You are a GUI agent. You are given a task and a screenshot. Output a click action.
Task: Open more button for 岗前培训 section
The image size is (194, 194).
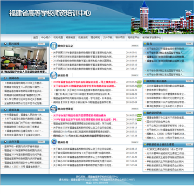coord(135,75)
